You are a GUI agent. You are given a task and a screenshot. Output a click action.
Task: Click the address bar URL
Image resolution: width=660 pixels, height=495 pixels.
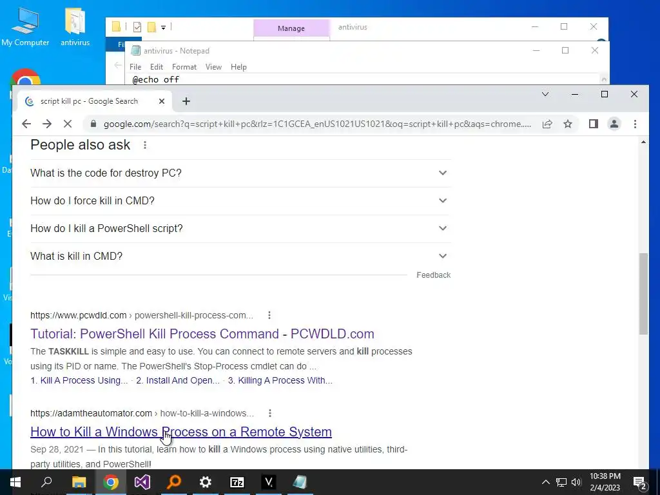[317, 124]
